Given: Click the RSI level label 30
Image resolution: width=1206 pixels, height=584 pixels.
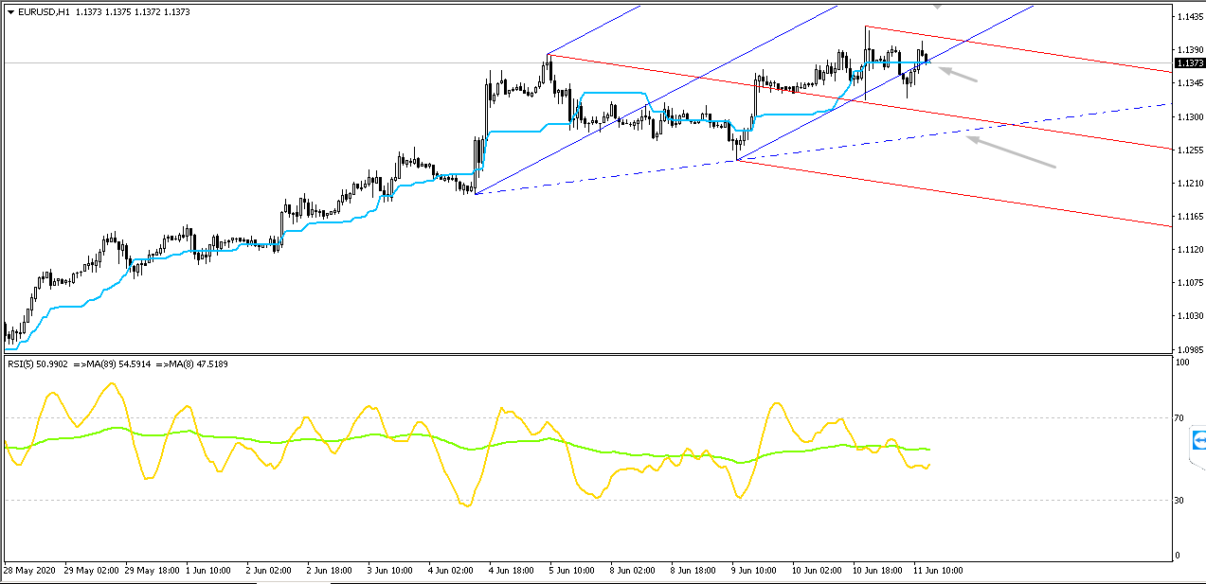Looking at the screenshot, I should pos(1180,500).
